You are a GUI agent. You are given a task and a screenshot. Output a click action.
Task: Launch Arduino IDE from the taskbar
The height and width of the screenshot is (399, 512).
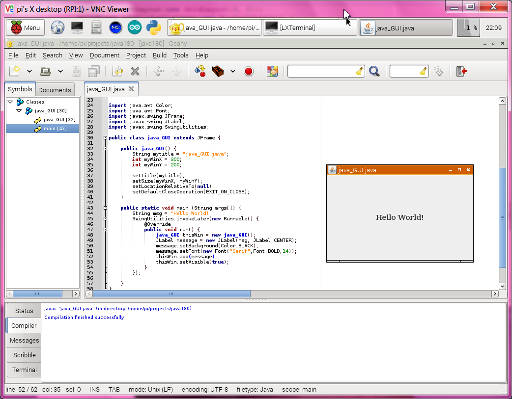tap(135, 28)
